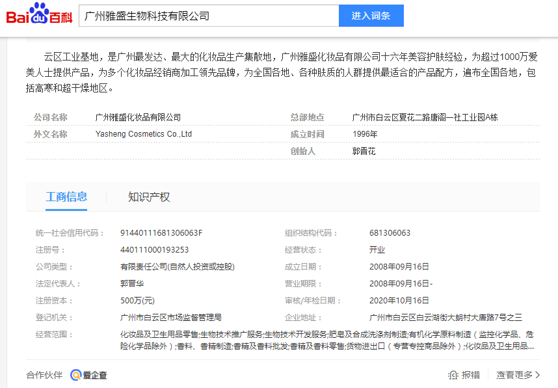Click the 进入词条 button
The image size is (558, 388).
(371, 16)
